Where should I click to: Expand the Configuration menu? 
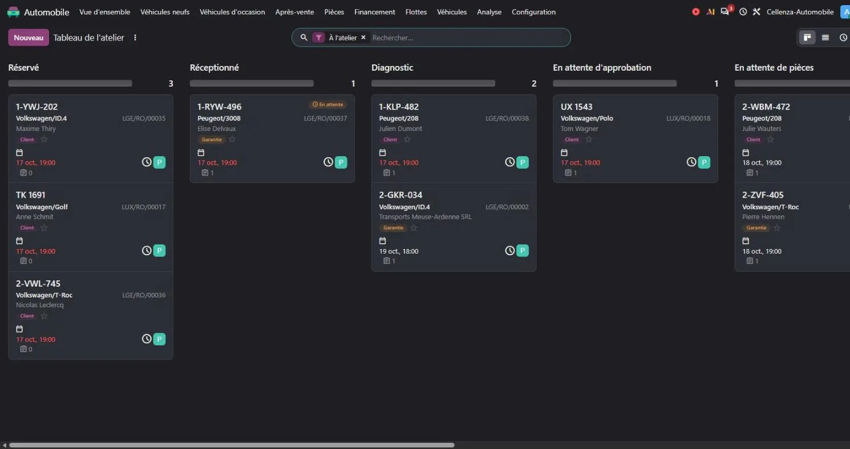tap(533, 12)
